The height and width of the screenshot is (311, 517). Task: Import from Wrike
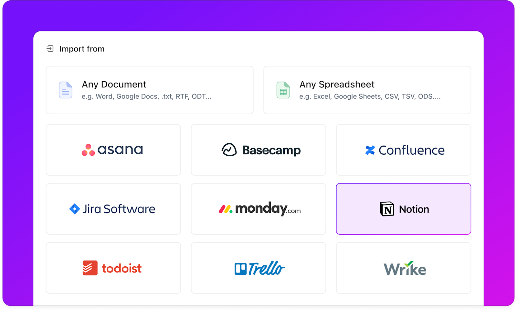[x=403, y=268]
